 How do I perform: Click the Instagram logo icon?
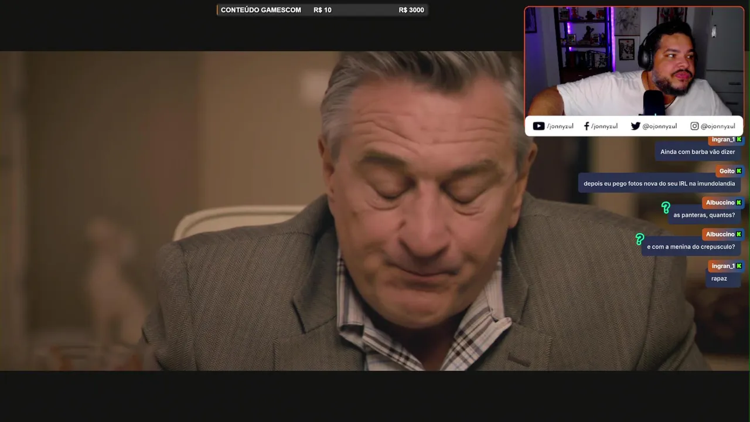pyautogui.click(x=694, y=126)
